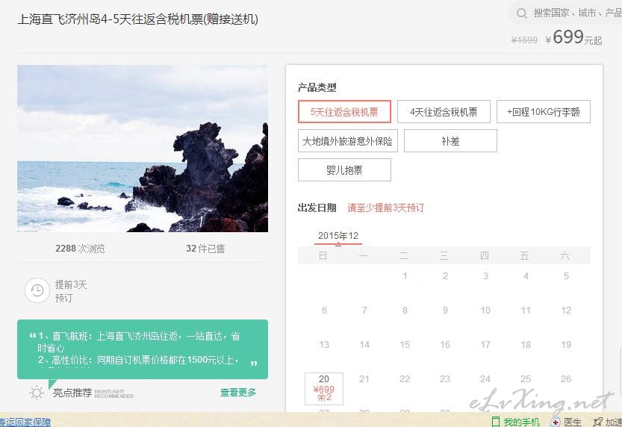Choose +回程10KG行李额 option
Image resolution: width=622 pixels, height=427 pixels.
pos(544,112)
